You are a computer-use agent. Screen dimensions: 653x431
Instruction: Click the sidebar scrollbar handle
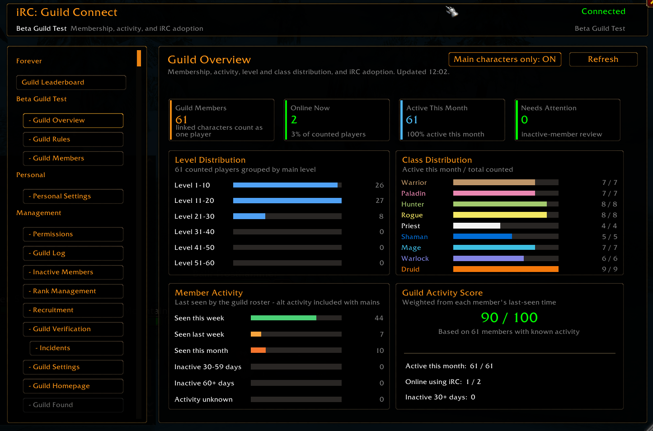139,58
